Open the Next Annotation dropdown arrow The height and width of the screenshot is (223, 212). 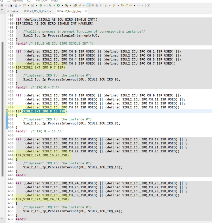[x=110, y=5]
